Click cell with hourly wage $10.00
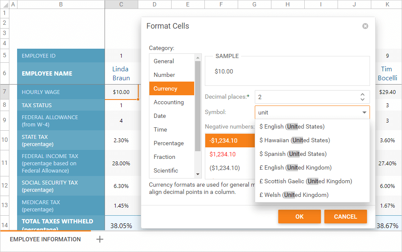The width and height of the screenshot is (402, 252). [121, 92]
